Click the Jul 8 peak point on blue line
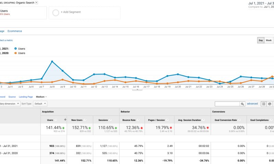274x164 pixels. [52, 61]
